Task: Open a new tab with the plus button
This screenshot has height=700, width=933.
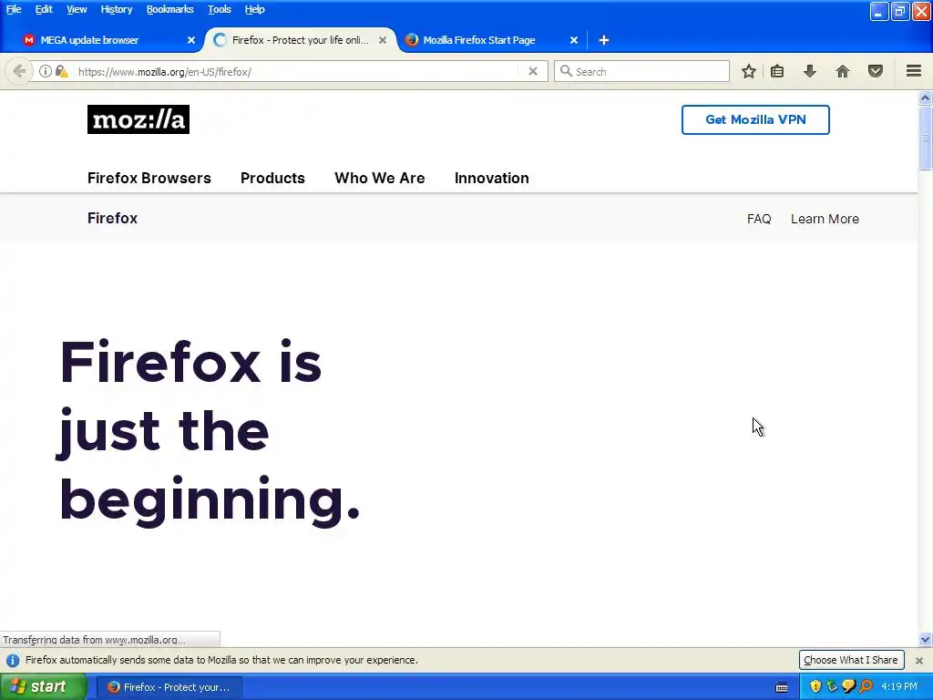Action: tap(604, 40)
